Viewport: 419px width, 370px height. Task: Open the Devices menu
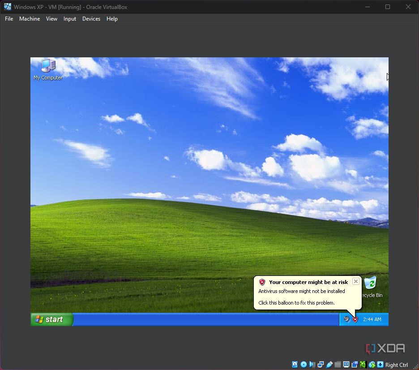tap(91, 19)
